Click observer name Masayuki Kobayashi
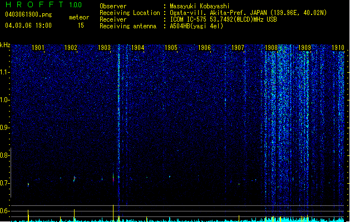The height and width of the screenshot is (222, 350). tap(200, 6)
